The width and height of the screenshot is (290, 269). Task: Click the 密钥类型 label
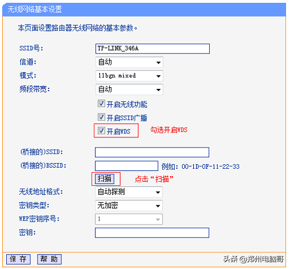click(34, 205)
